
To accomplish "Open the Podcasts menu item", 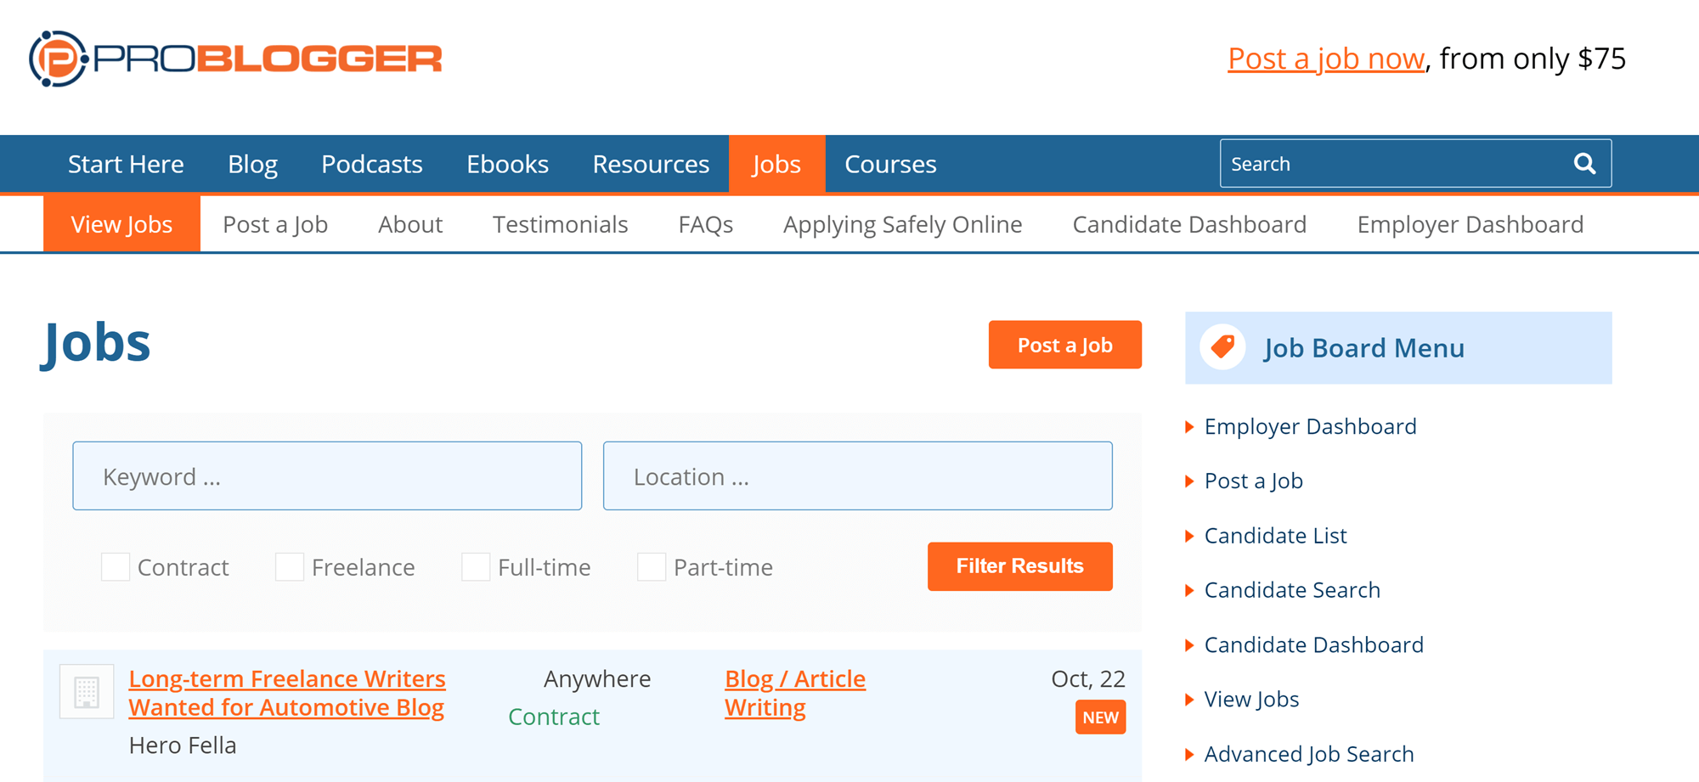I will point(372,163).
